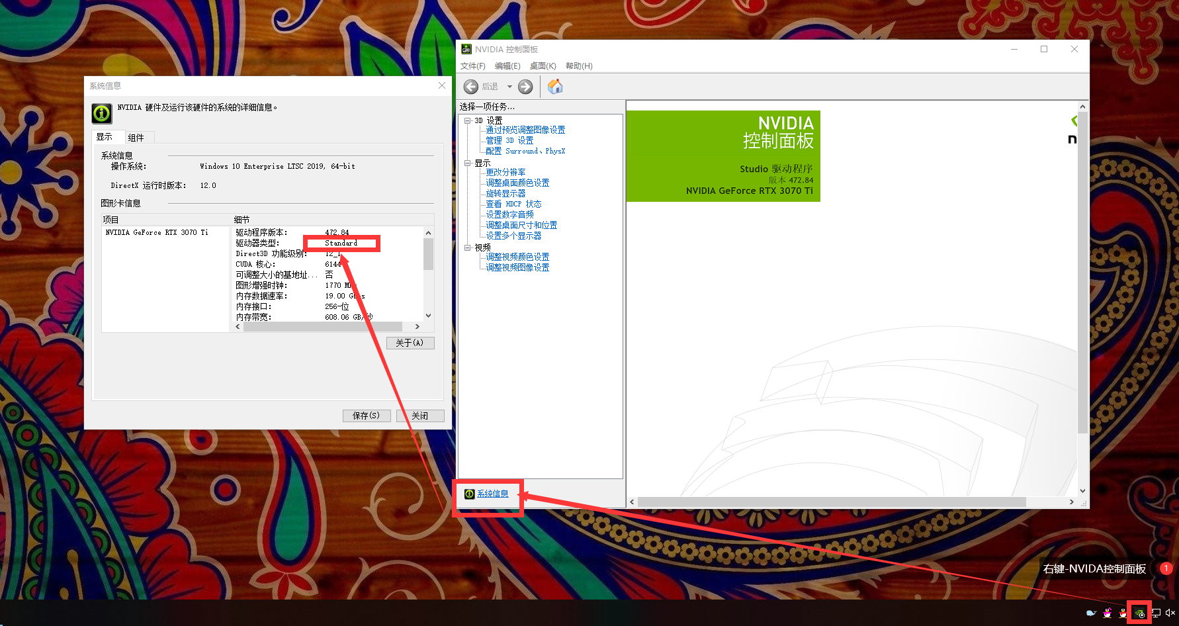Click the 关闭 button in system info
The height and width of the screenshot is (626, 1179).
pos(420,416)
